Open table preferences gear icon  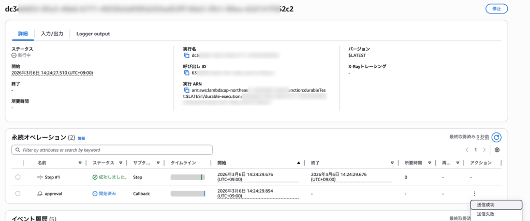[x=497, y=150]
